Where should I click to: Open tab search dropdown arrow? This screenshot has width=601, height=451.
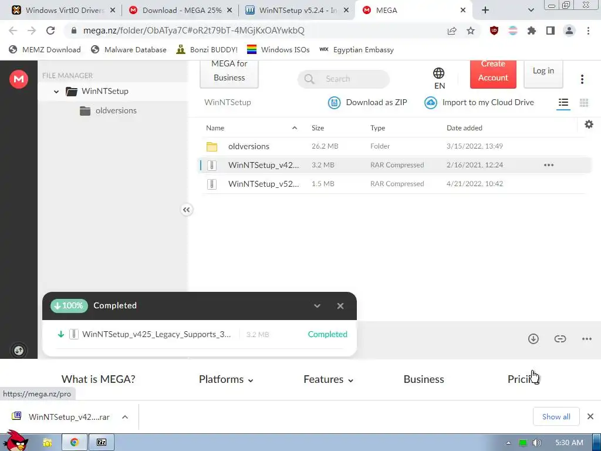531,11
